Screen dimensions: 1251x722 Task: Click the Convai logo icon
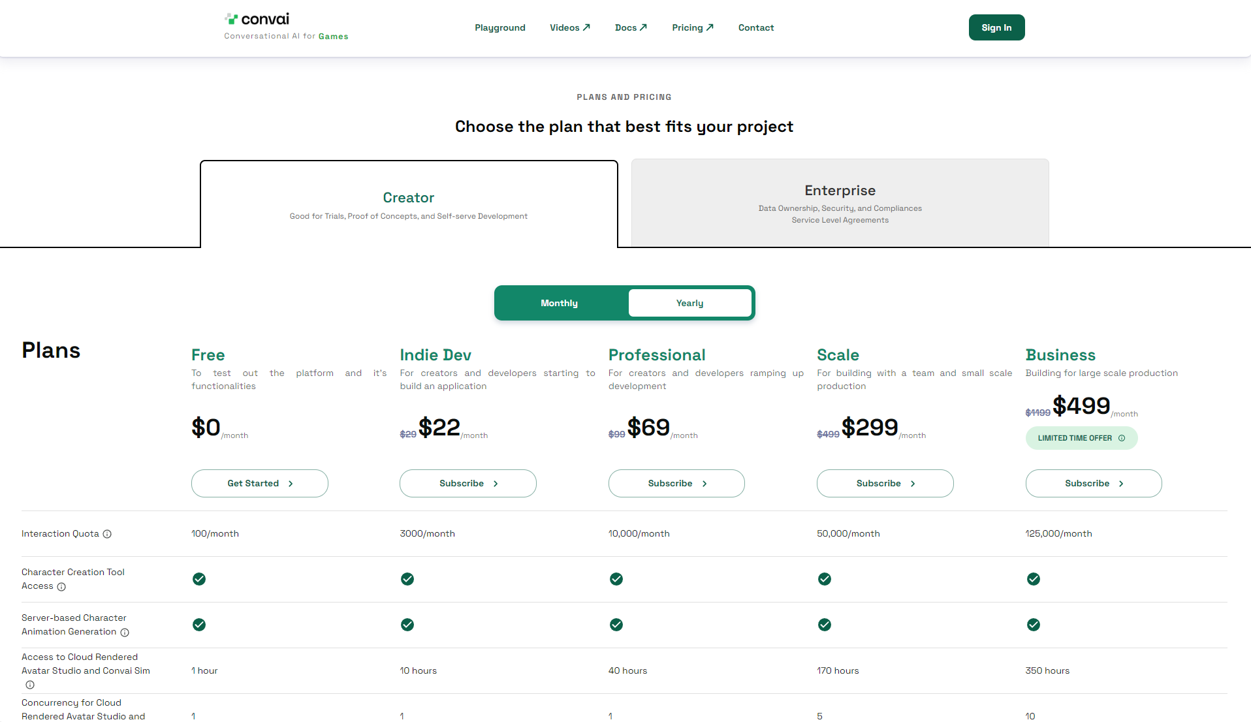[x=231, y=19]
